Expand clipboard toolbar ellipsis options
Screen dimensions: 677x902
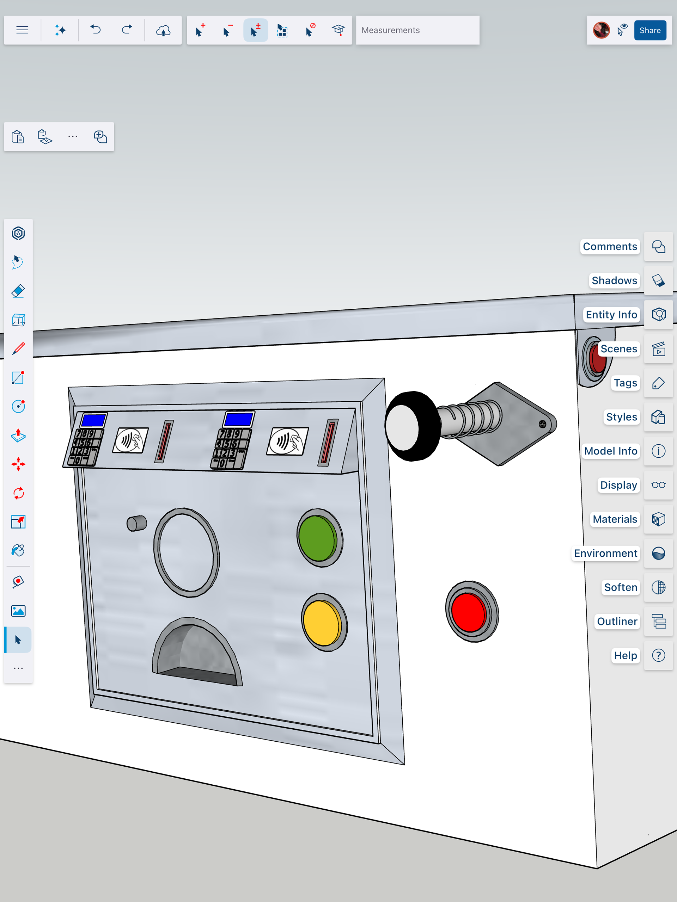click(73, 136)
